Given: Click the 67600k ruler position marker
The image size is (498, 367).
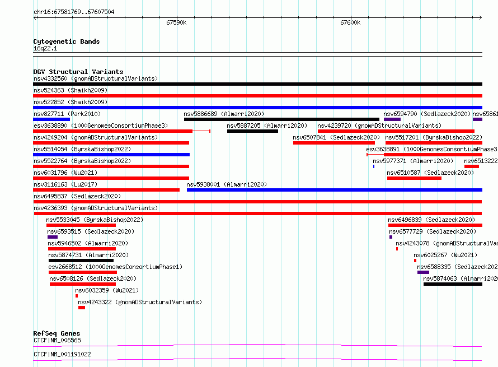Looking at the screenshot, I should [x=350, y=22].
